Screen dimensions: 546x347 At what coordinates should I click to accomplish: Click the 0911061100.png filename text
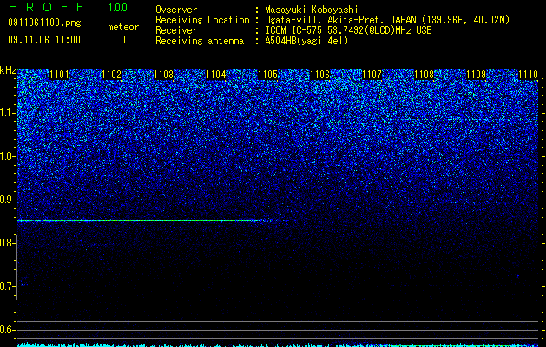44,23
